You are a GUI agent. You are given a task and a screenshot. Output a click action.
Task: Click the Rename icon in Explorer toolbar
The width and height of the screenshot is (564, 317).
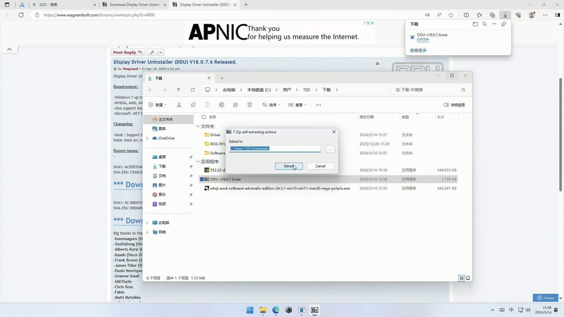[x=221, y=105]
